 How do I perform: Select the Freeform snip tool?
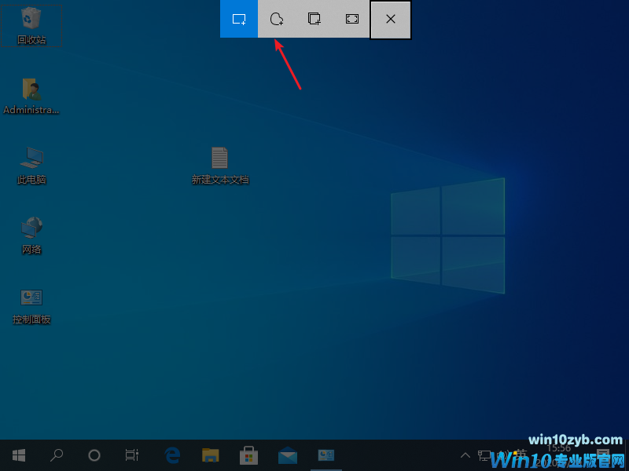[x=276, y=19]
